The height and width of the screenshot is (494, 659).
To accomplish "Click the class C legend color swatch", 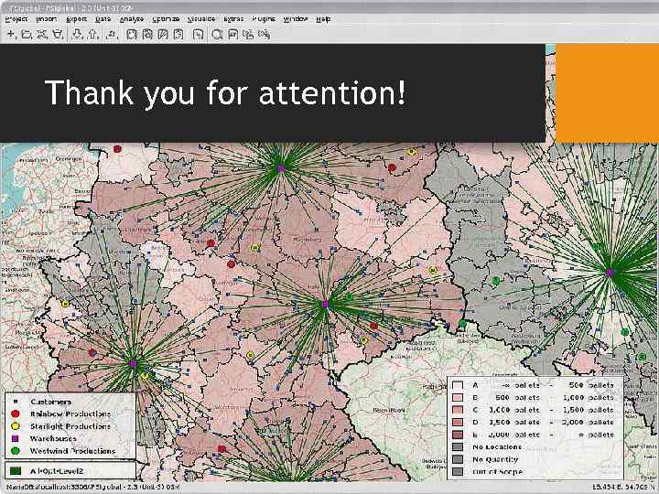I will pos(458,410).
